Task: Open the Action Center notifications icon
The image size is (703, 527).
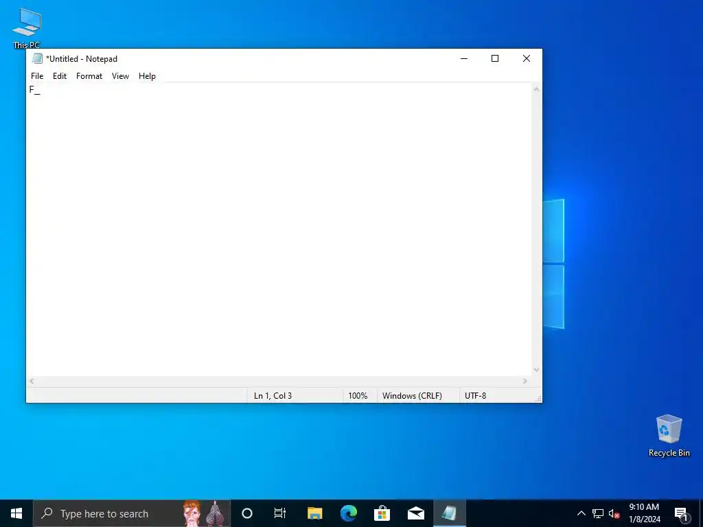Action: coord(681,513)
